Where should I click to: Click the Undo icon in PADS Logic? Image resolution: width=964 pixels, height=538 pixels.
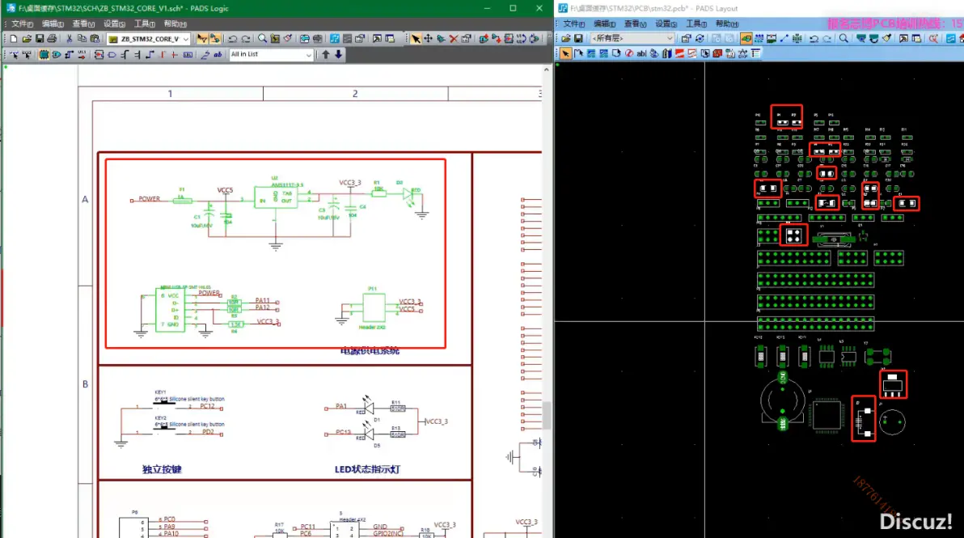[x=232, y=38]
